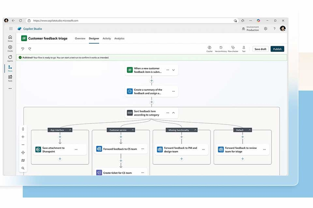Image resolution: width=313 pixels, height=208 pixels.
Task: Open the Home page in sidebar
Action: pos(10,38)
